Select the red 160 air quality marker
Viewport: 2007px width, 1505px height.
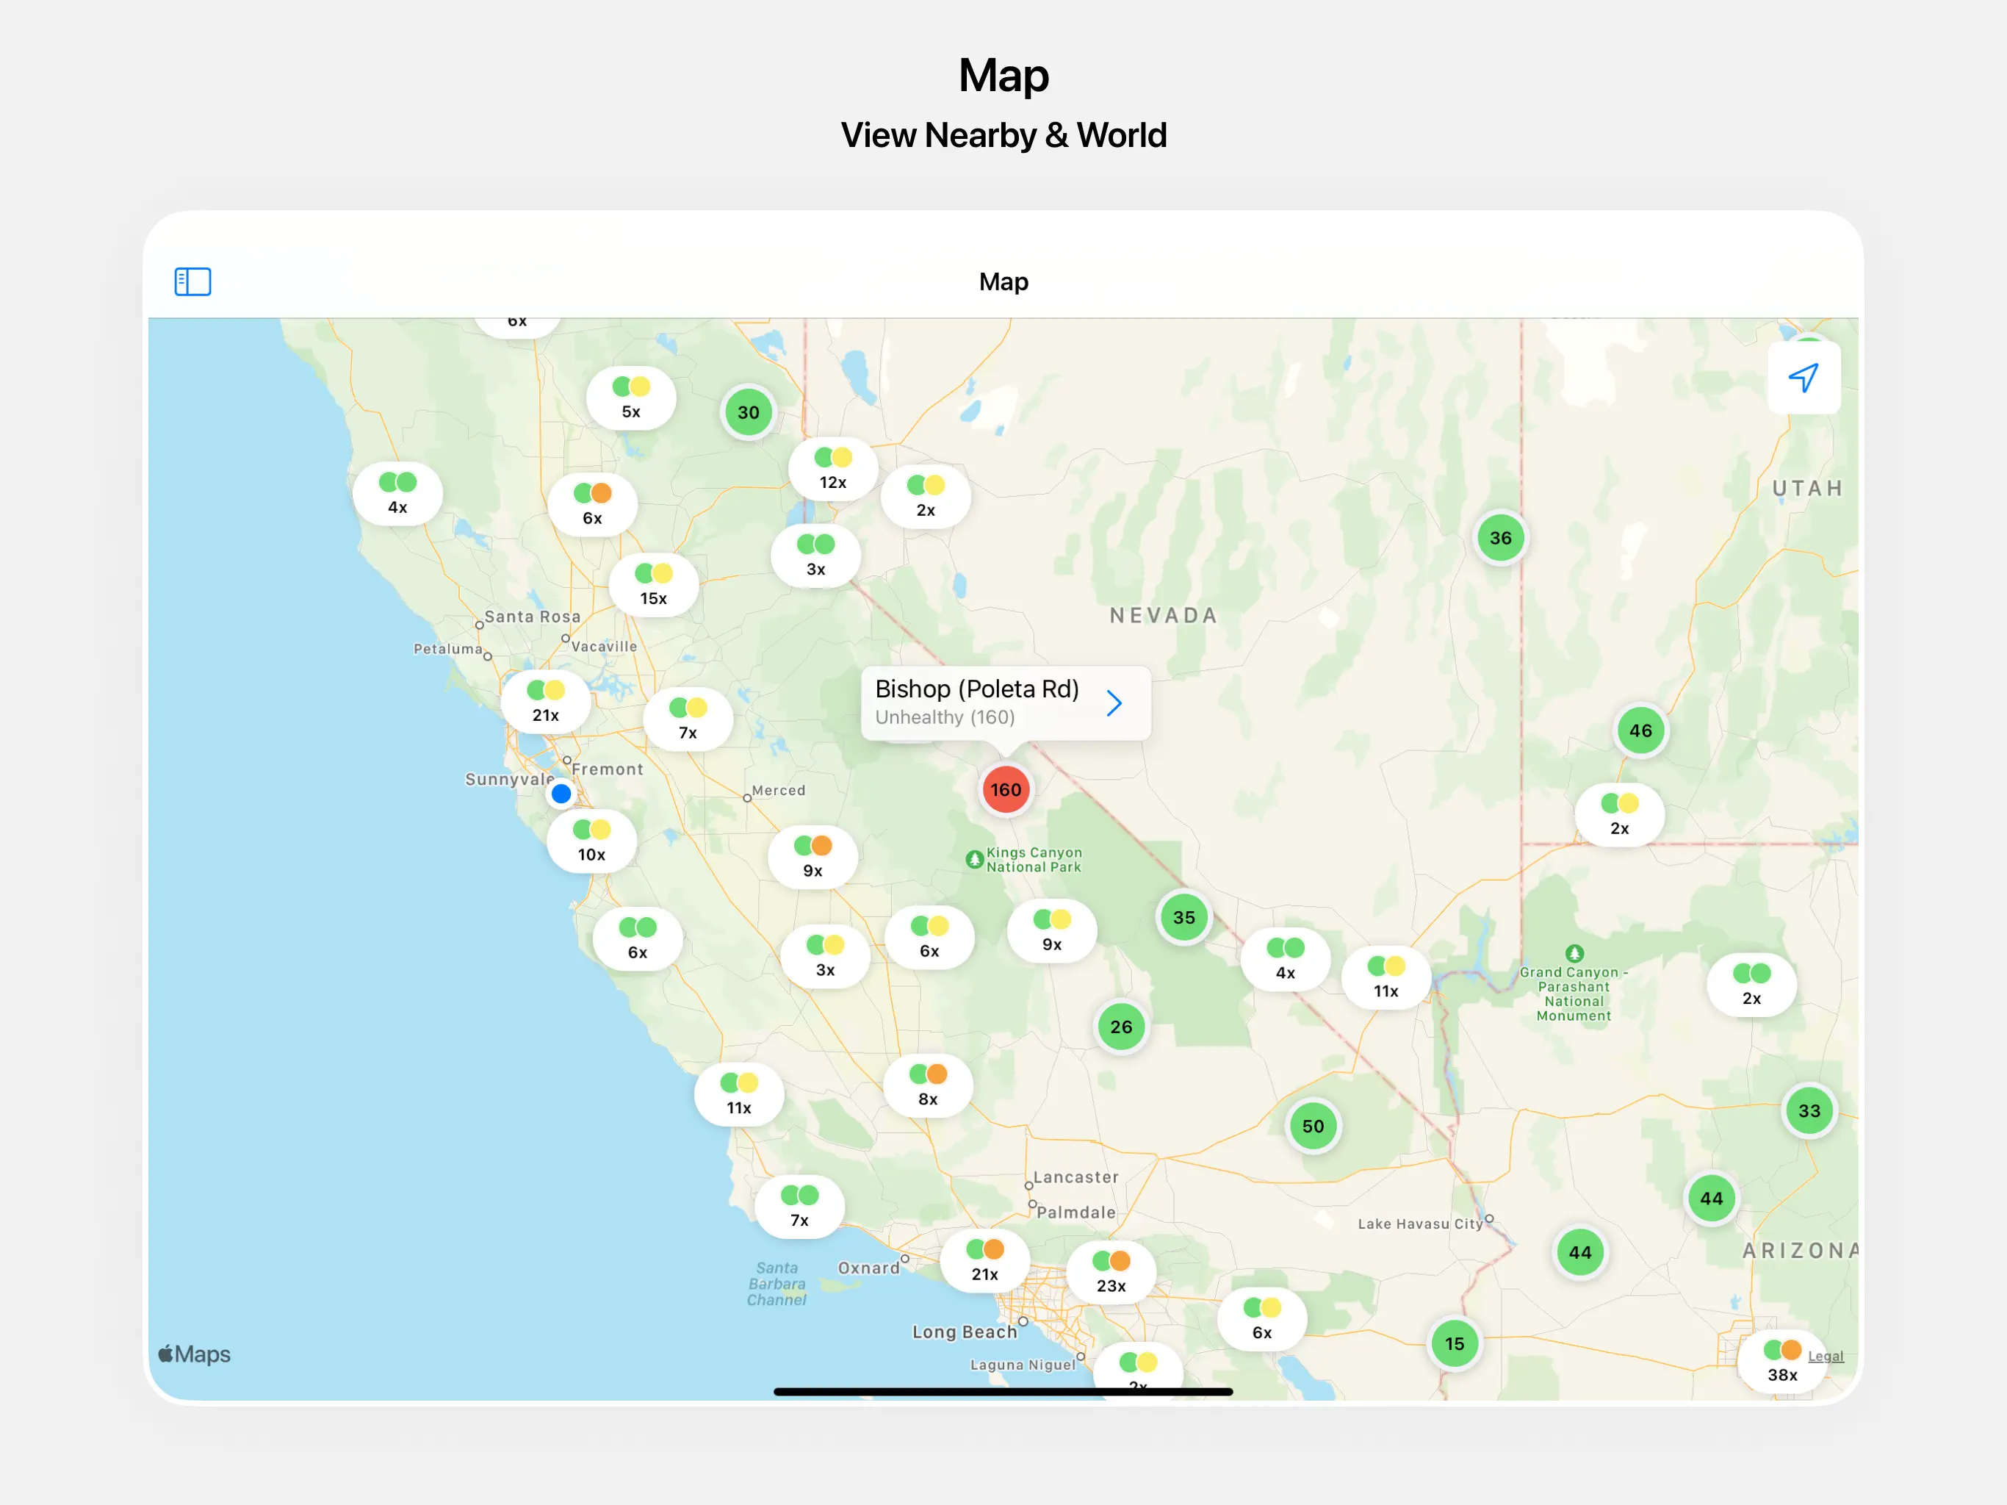[1005, 790]
